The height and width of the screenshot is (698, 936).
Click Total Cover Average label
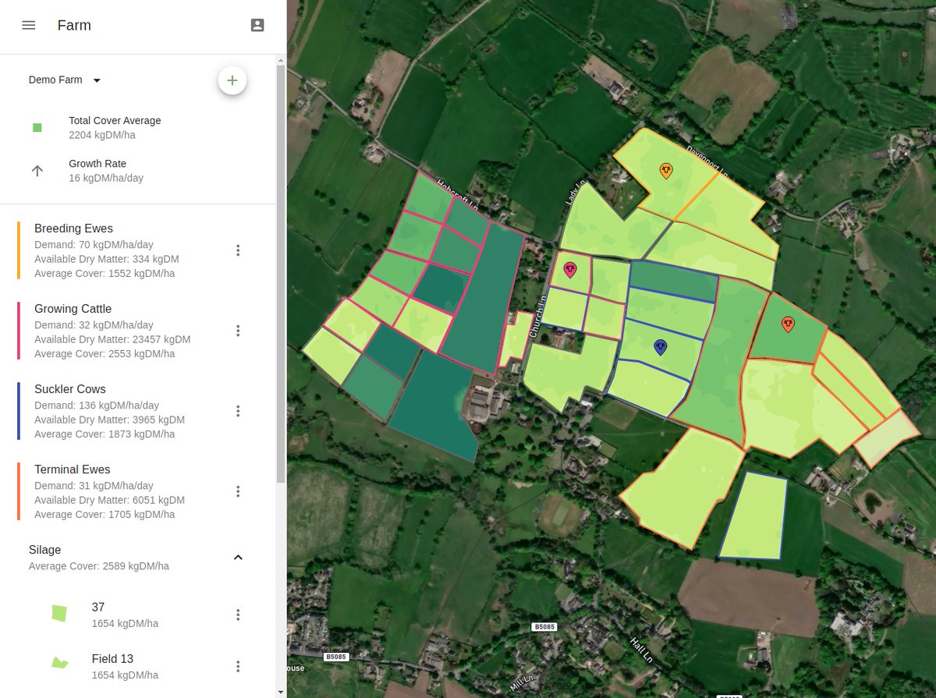click(115, 121)
